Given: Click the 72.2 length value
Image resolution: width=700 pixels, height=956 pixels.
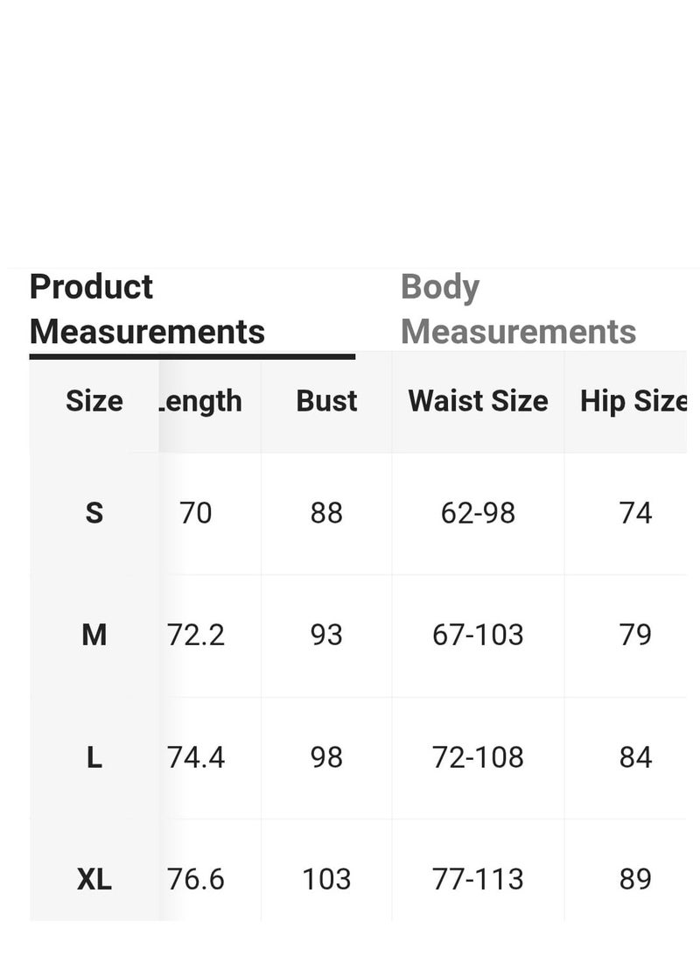Looking at the screenshot, I should [x=195, y=635].
